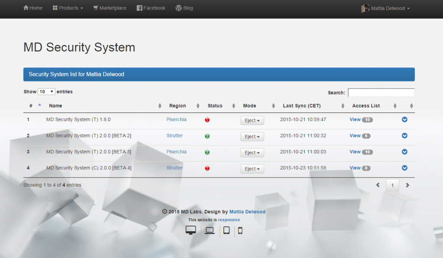Open the Blog nav link
Image resolution: width=443 pixels, height=258 pixels.
pos(184,8)
